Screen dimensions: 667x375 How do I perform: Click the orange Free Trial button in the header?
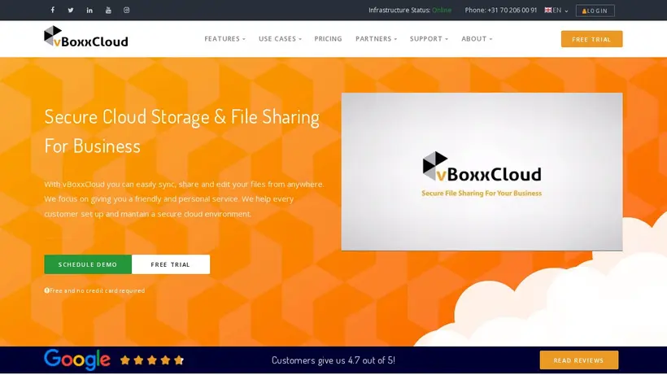click(591, 39)
